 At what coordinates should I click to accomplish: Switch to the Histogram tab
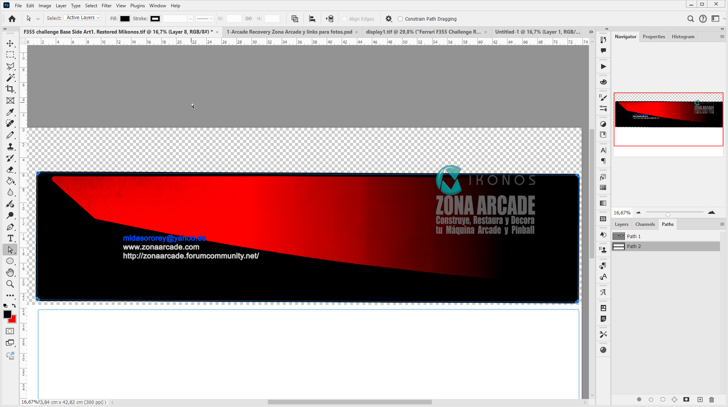point(683,37)
